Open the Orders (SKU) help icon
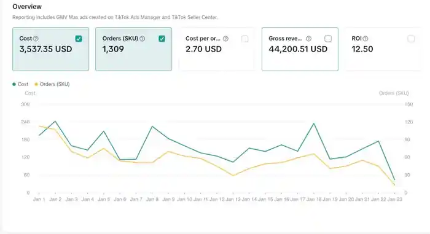 142,39
